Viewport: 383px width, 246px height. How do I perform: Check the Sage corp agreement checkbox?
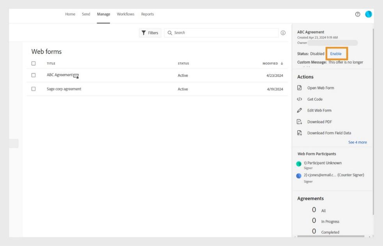[34, 89]
